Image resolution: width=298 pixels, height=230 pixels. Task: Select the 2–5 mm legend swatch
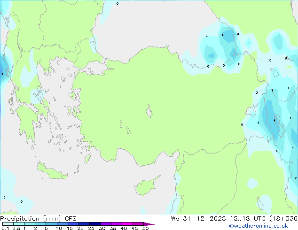point(40,224)
